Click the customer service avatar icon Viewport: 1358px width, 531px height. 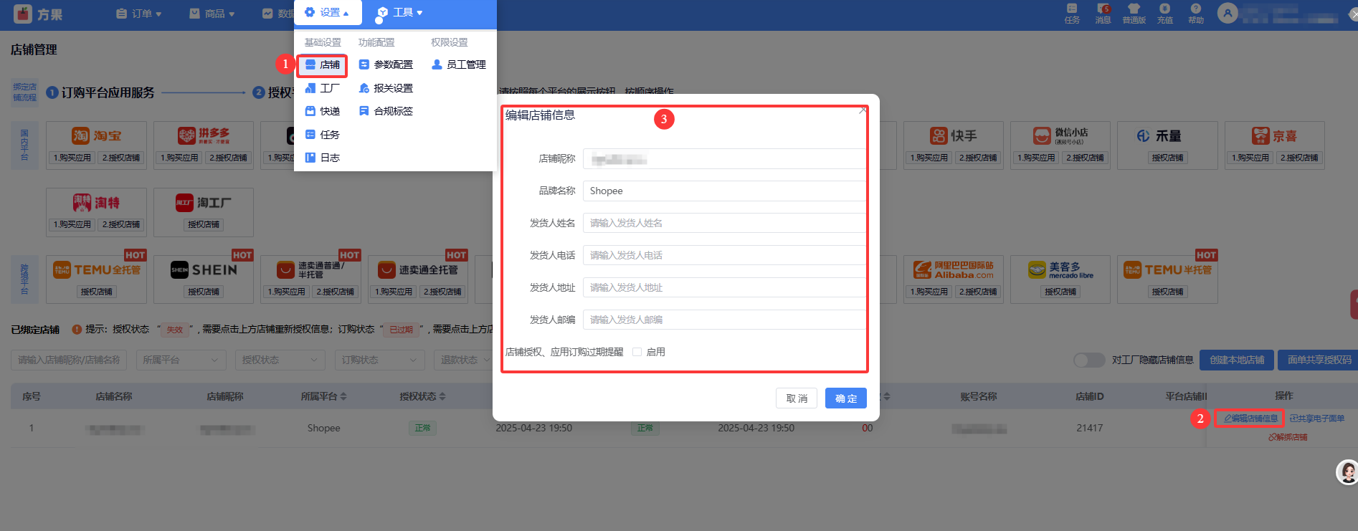click(x=1347, y=472)
